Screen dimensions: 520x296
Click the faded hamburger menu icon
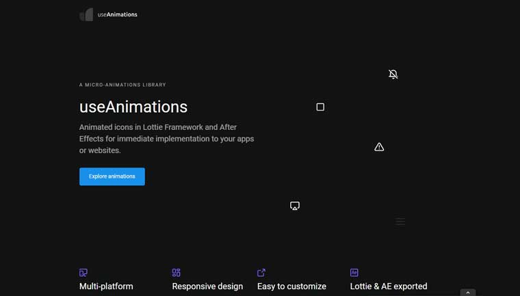click(x=401, y=221)
